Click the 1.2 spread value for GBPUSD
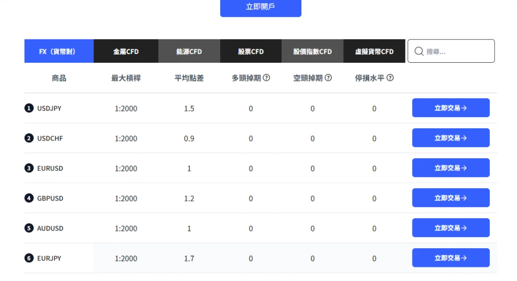This screenshot has width=517, height=281. tap(189, 198)
